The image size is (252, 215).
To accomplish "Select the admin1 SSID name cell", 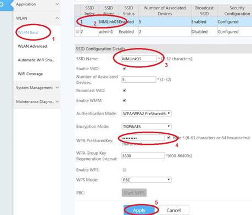I will tap(109, 32).
